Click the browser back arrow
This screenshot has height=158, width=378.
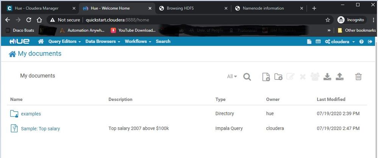click(x=8, y=20)
